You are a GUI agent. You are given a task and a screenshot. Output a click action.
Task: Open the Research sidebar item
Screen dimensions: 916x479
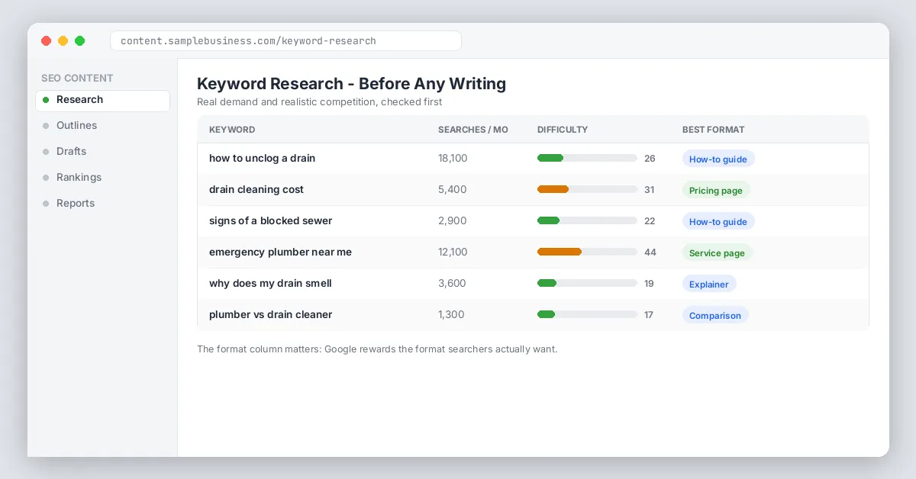click(x=102, y=100)
